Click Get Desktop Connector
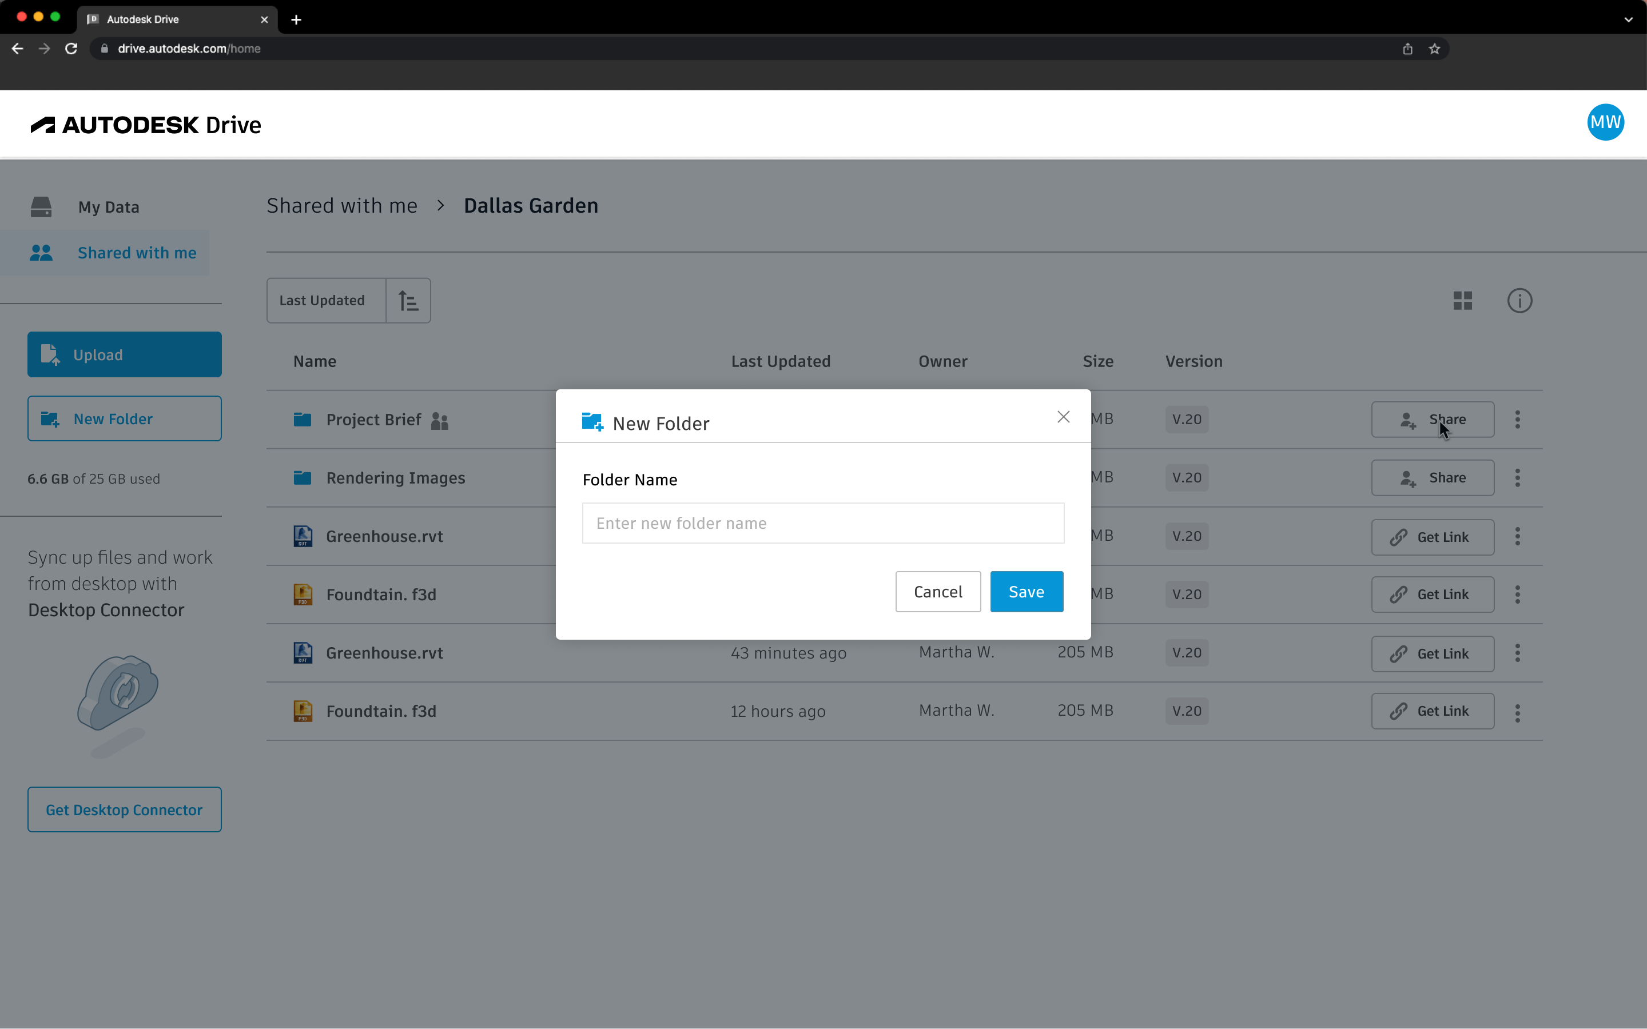1647x1029 pixels. (124, 809)
